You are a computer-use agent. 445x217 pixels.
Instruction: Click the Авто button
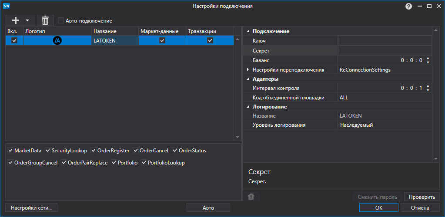coord(208,207)
